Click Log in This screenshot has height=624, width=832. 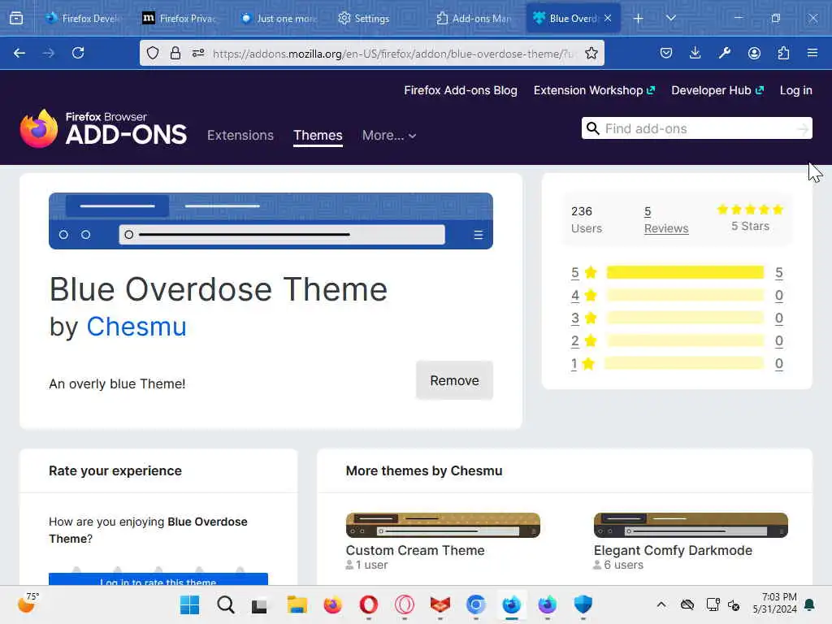[796, 91]
